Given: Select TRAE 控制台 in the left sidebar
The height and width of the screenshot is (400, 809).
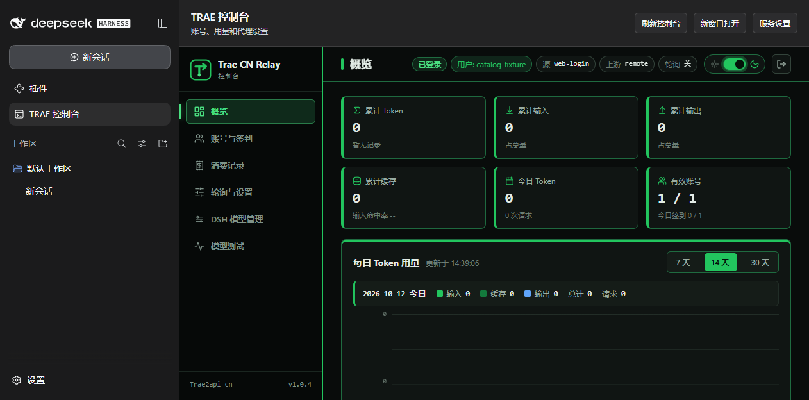Looking at the screenshot, I should click(x=90, y=114).
